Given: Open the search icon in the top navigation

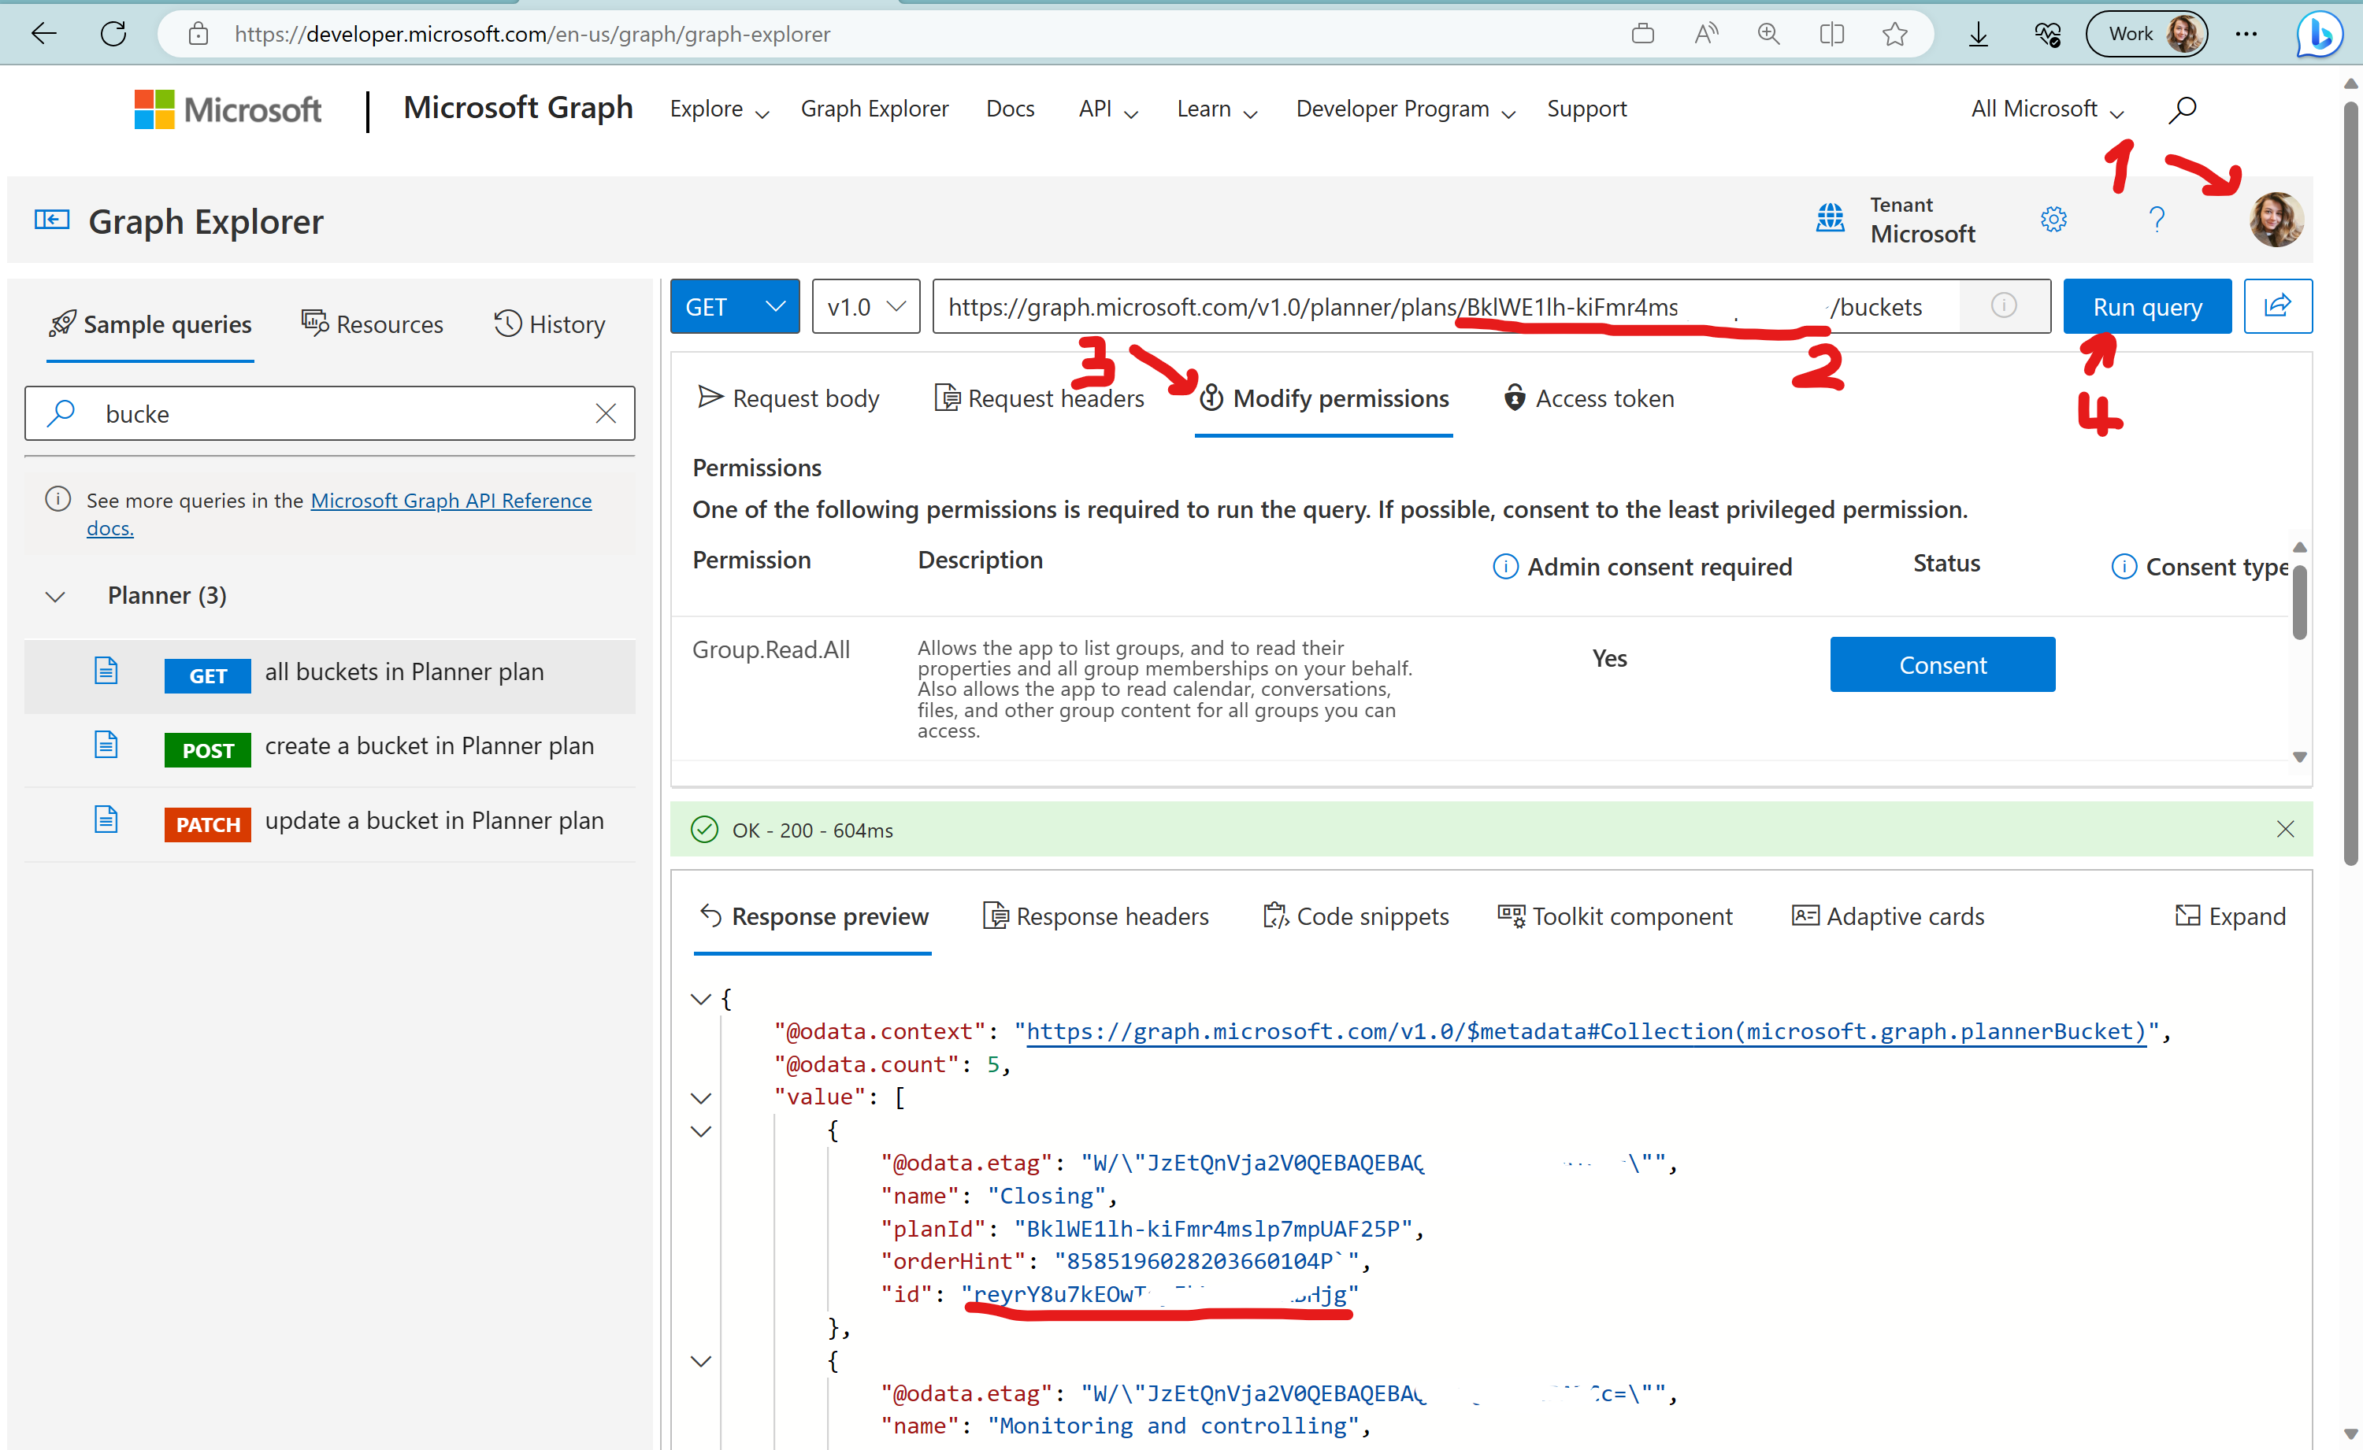Looking at the screenshot, I should [2182, 109].
